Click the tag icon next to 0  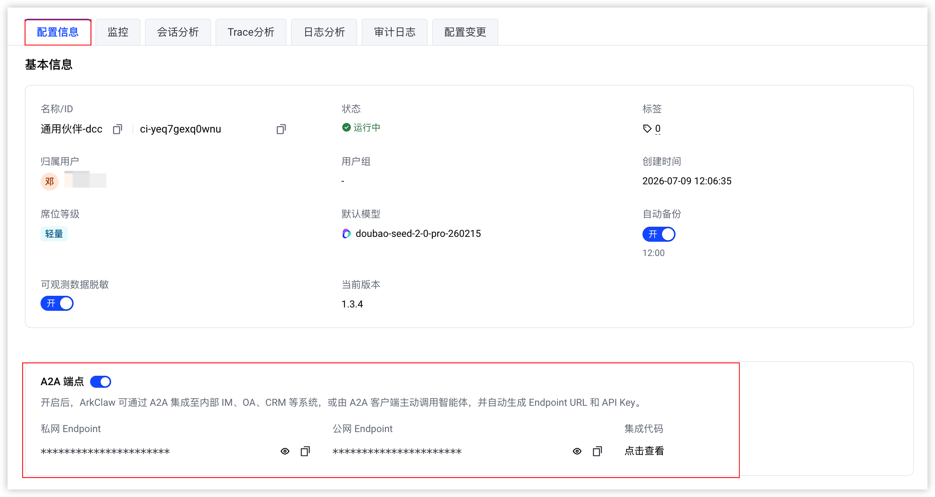[647, 129]
